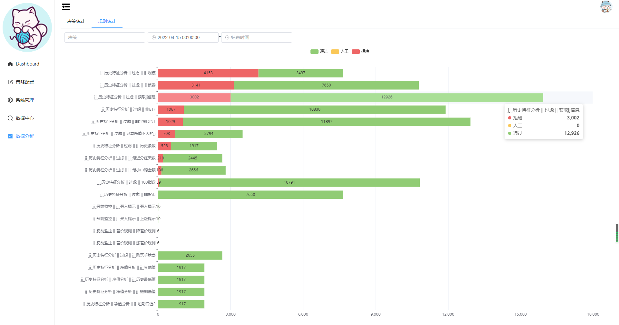This screenshot has height=325, width=619.
Task: Toggle 拒绝 legend series
Action: pos(360,51)
